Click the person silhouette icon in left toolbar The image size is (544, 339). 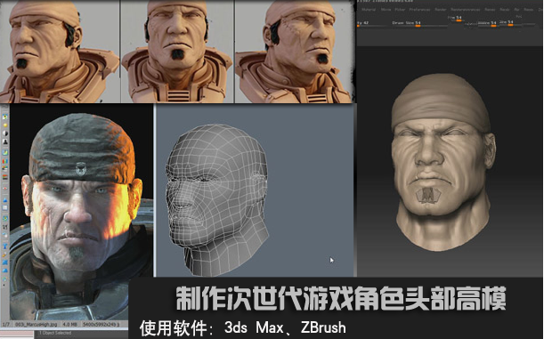coord(5,141)
